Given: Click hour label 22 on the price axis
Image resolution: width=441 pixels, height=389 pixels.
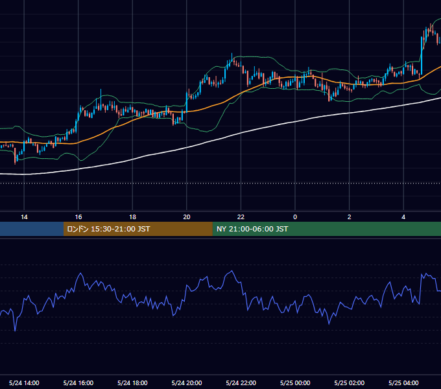Looking at the screenshot, I should click(241, 217).
